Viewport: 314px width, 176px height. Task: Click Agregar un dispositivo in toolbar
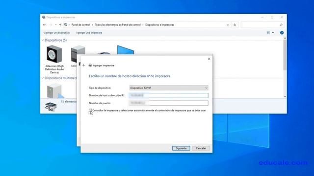point(57,33)
